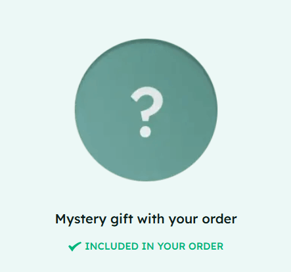This screenshot has width=291, height=272.
Task: Open the teal mystery gift circle
Action: (146, 110)
